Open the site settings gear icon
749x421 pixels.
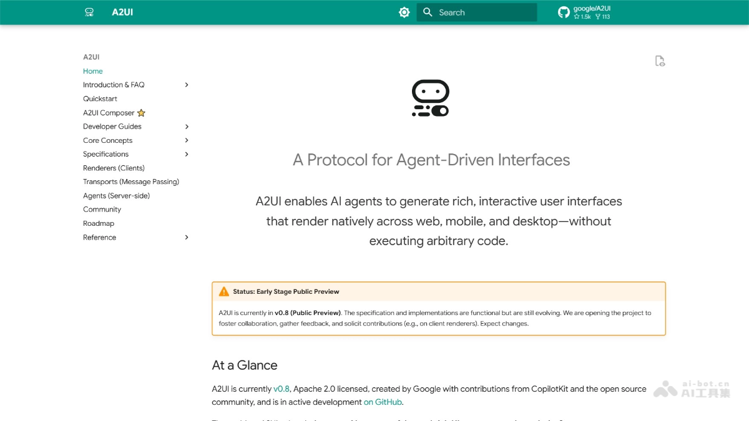pyautogui.click(x=404, y=12)
